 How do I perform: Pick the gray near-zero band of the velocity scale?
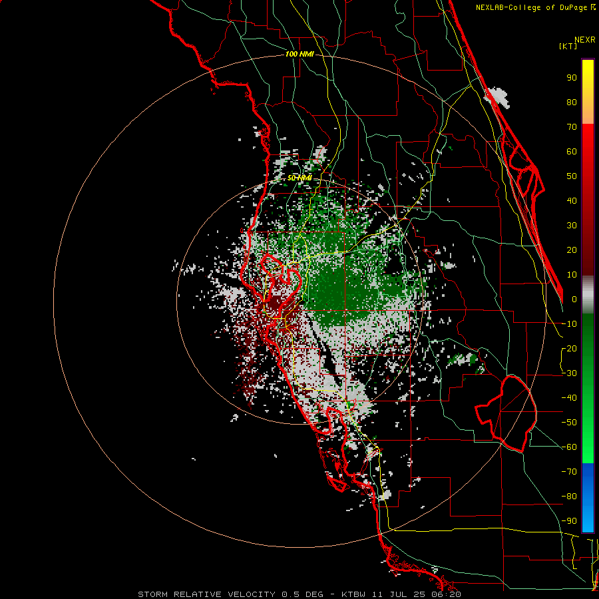point(588,295)
